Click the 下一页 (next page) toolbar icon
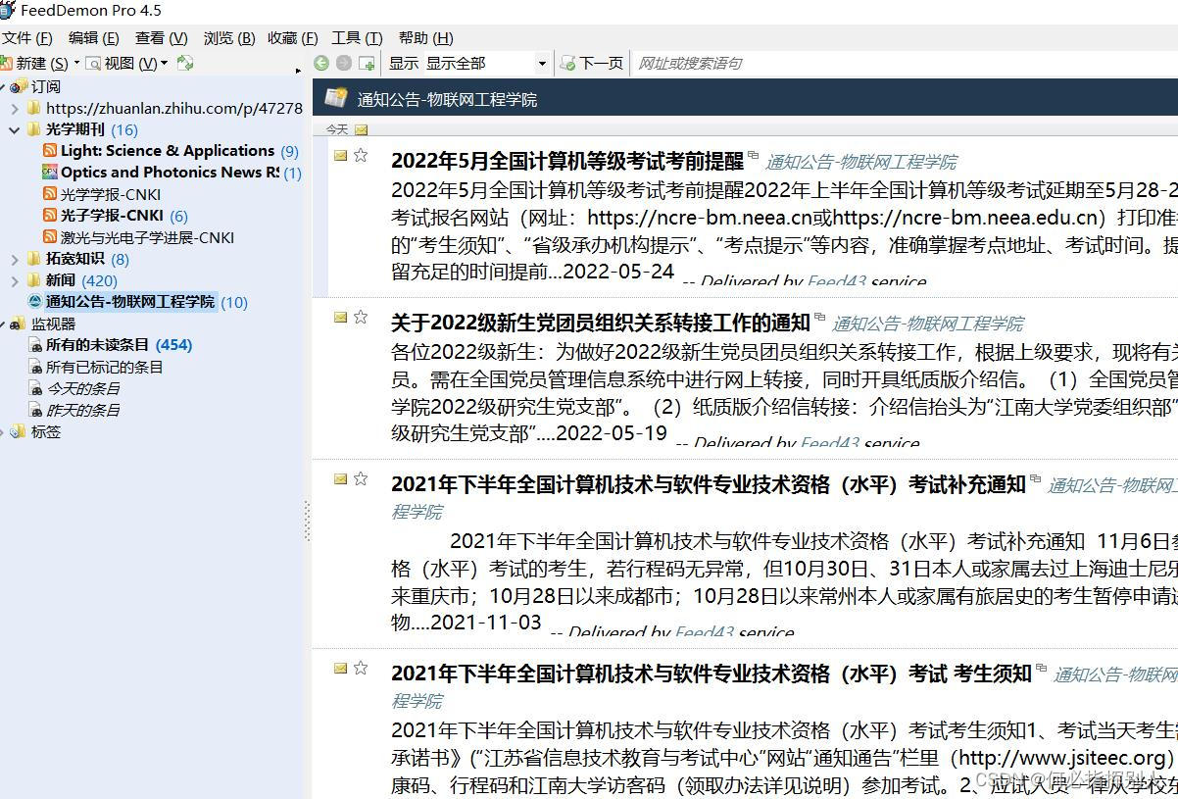The image size is (1178, 799). click(568, 63)
